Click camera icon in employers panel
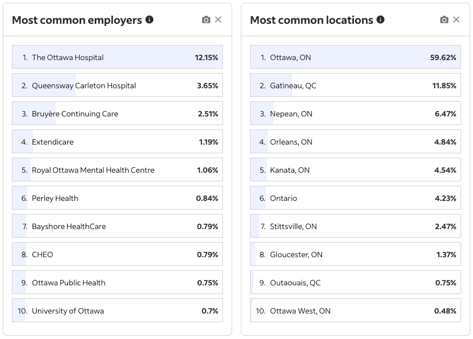The height and width of the screenshot is (339, 473). point(206,19)
